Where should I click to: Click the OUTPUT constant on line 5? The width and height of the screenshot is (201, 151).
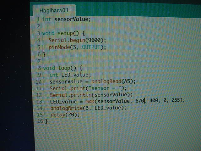point(91,47)
